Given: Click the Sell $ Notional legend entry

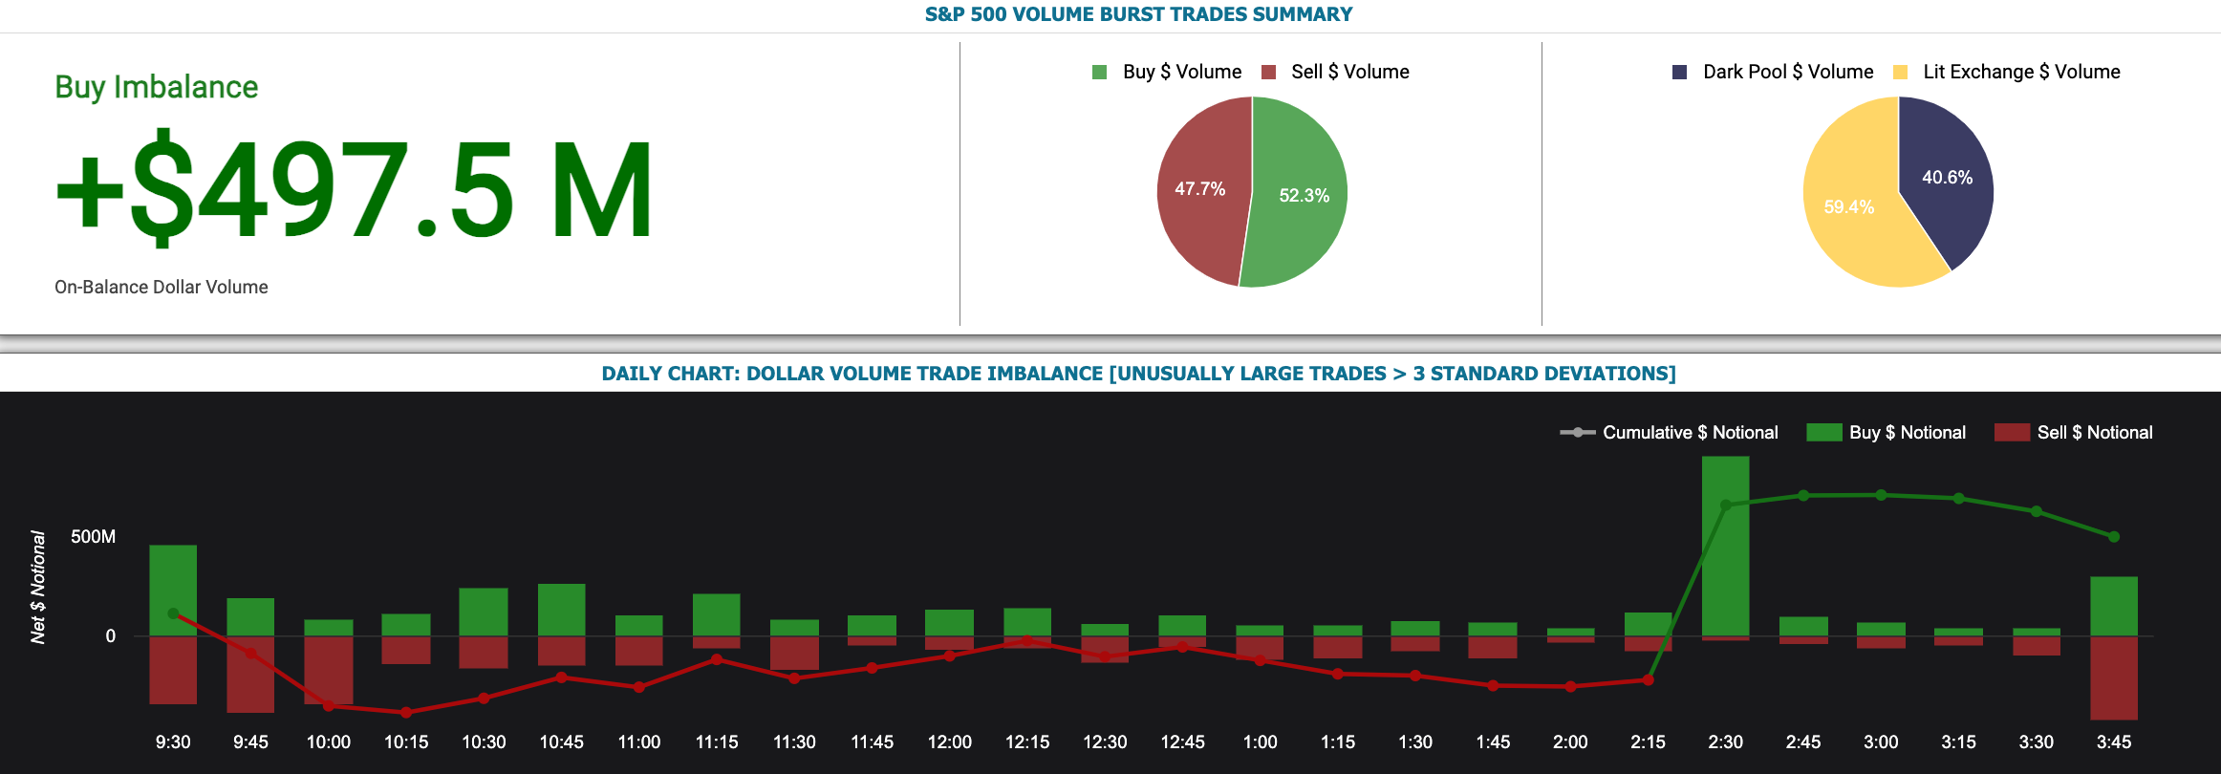Looking at the screenshot, I should pos(2074,432).
